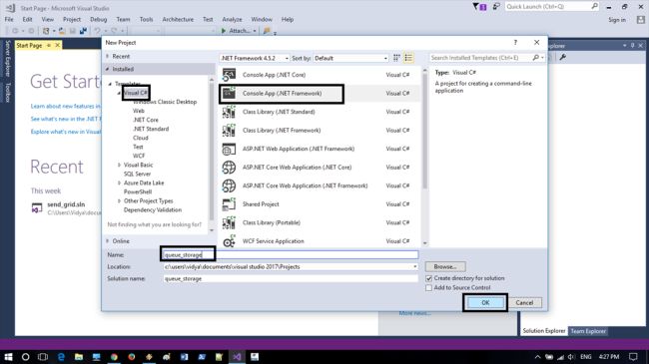Open Task View on the taskbar
The height and width of the screenshot is (364, 649).
(x=43, y=357)
